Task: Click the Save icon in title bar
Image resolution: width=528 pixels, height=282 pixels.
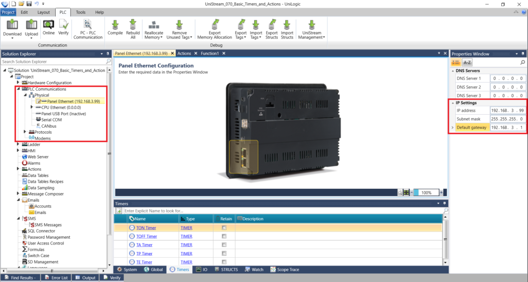Action: coord(29,4)
